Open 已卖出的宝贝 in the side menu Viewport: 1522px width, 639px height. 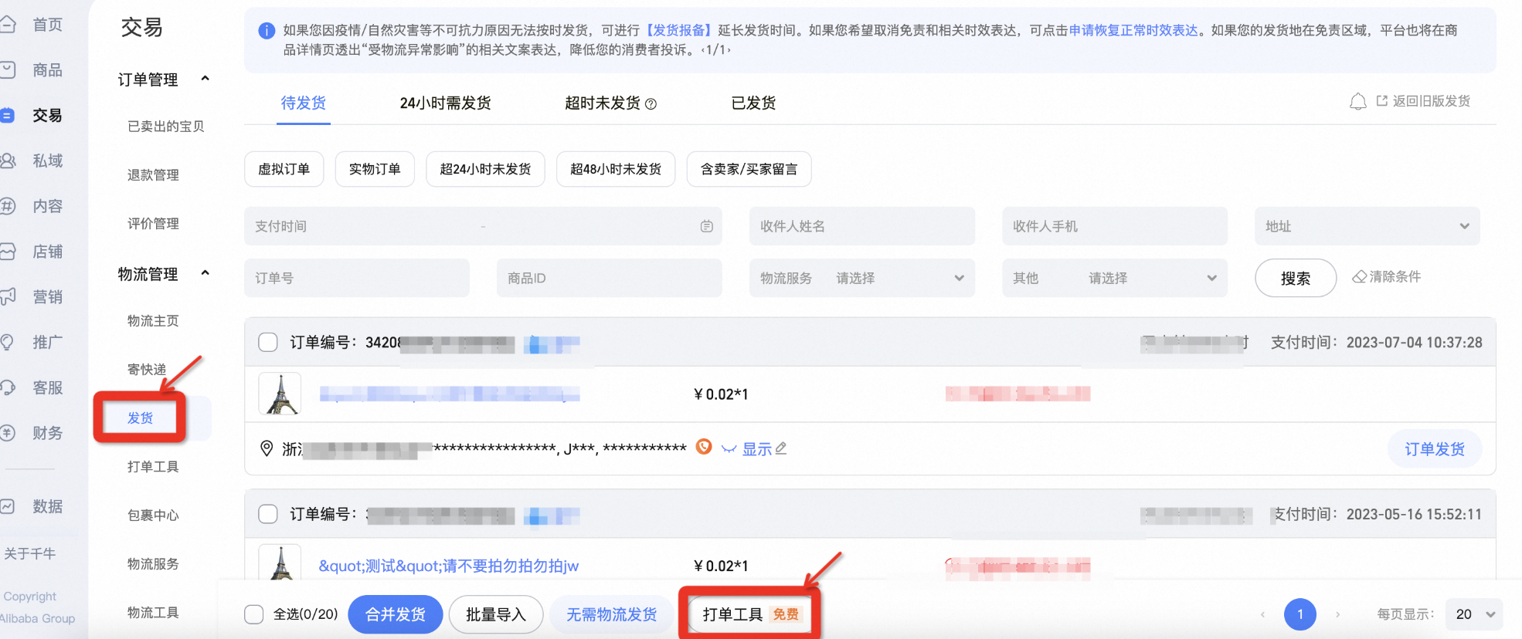[x=166, y=127]
